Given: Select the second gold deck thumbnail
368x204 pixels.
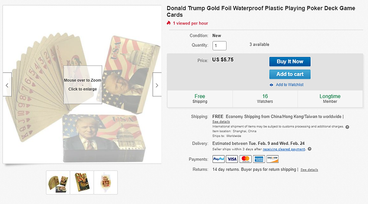Looking at the screenshot, I should pyautogui.click(x=82, y=182).
